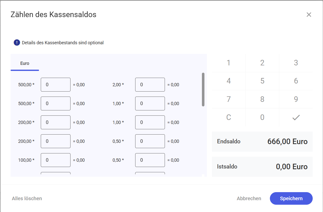Click the denomination list scrollbar thumb

[x=203, y=90]
